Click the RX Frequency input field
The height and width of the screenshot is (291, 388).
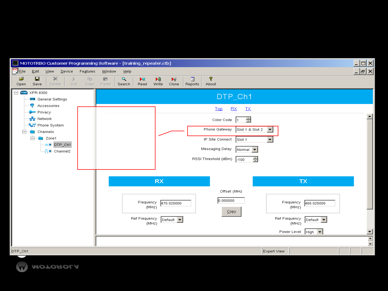tap(176, 203)
